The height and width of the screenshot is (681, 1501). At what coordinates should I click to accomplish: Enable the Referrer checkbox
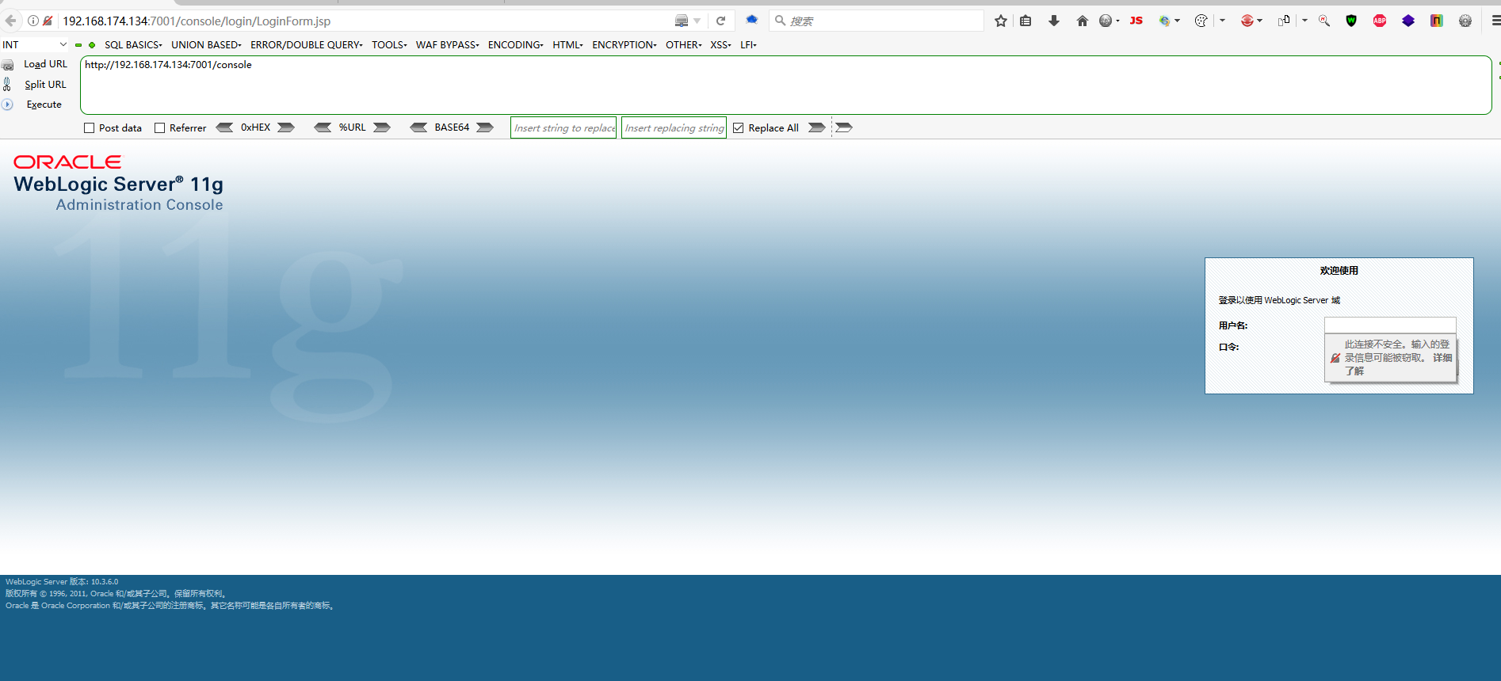coord(160,128)
